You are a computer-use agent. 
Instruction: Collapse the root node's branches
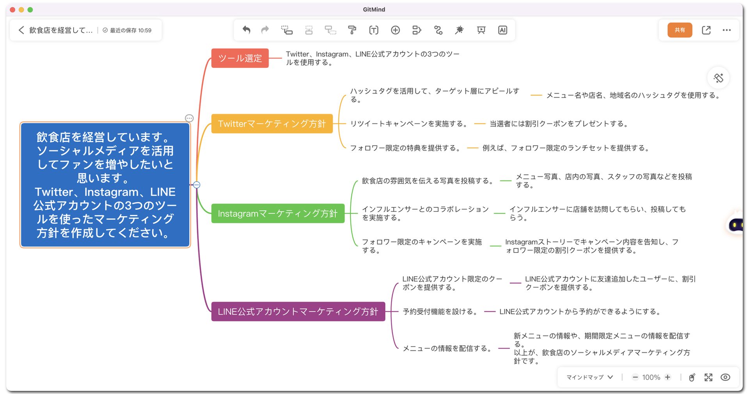[x=196, y=185]
